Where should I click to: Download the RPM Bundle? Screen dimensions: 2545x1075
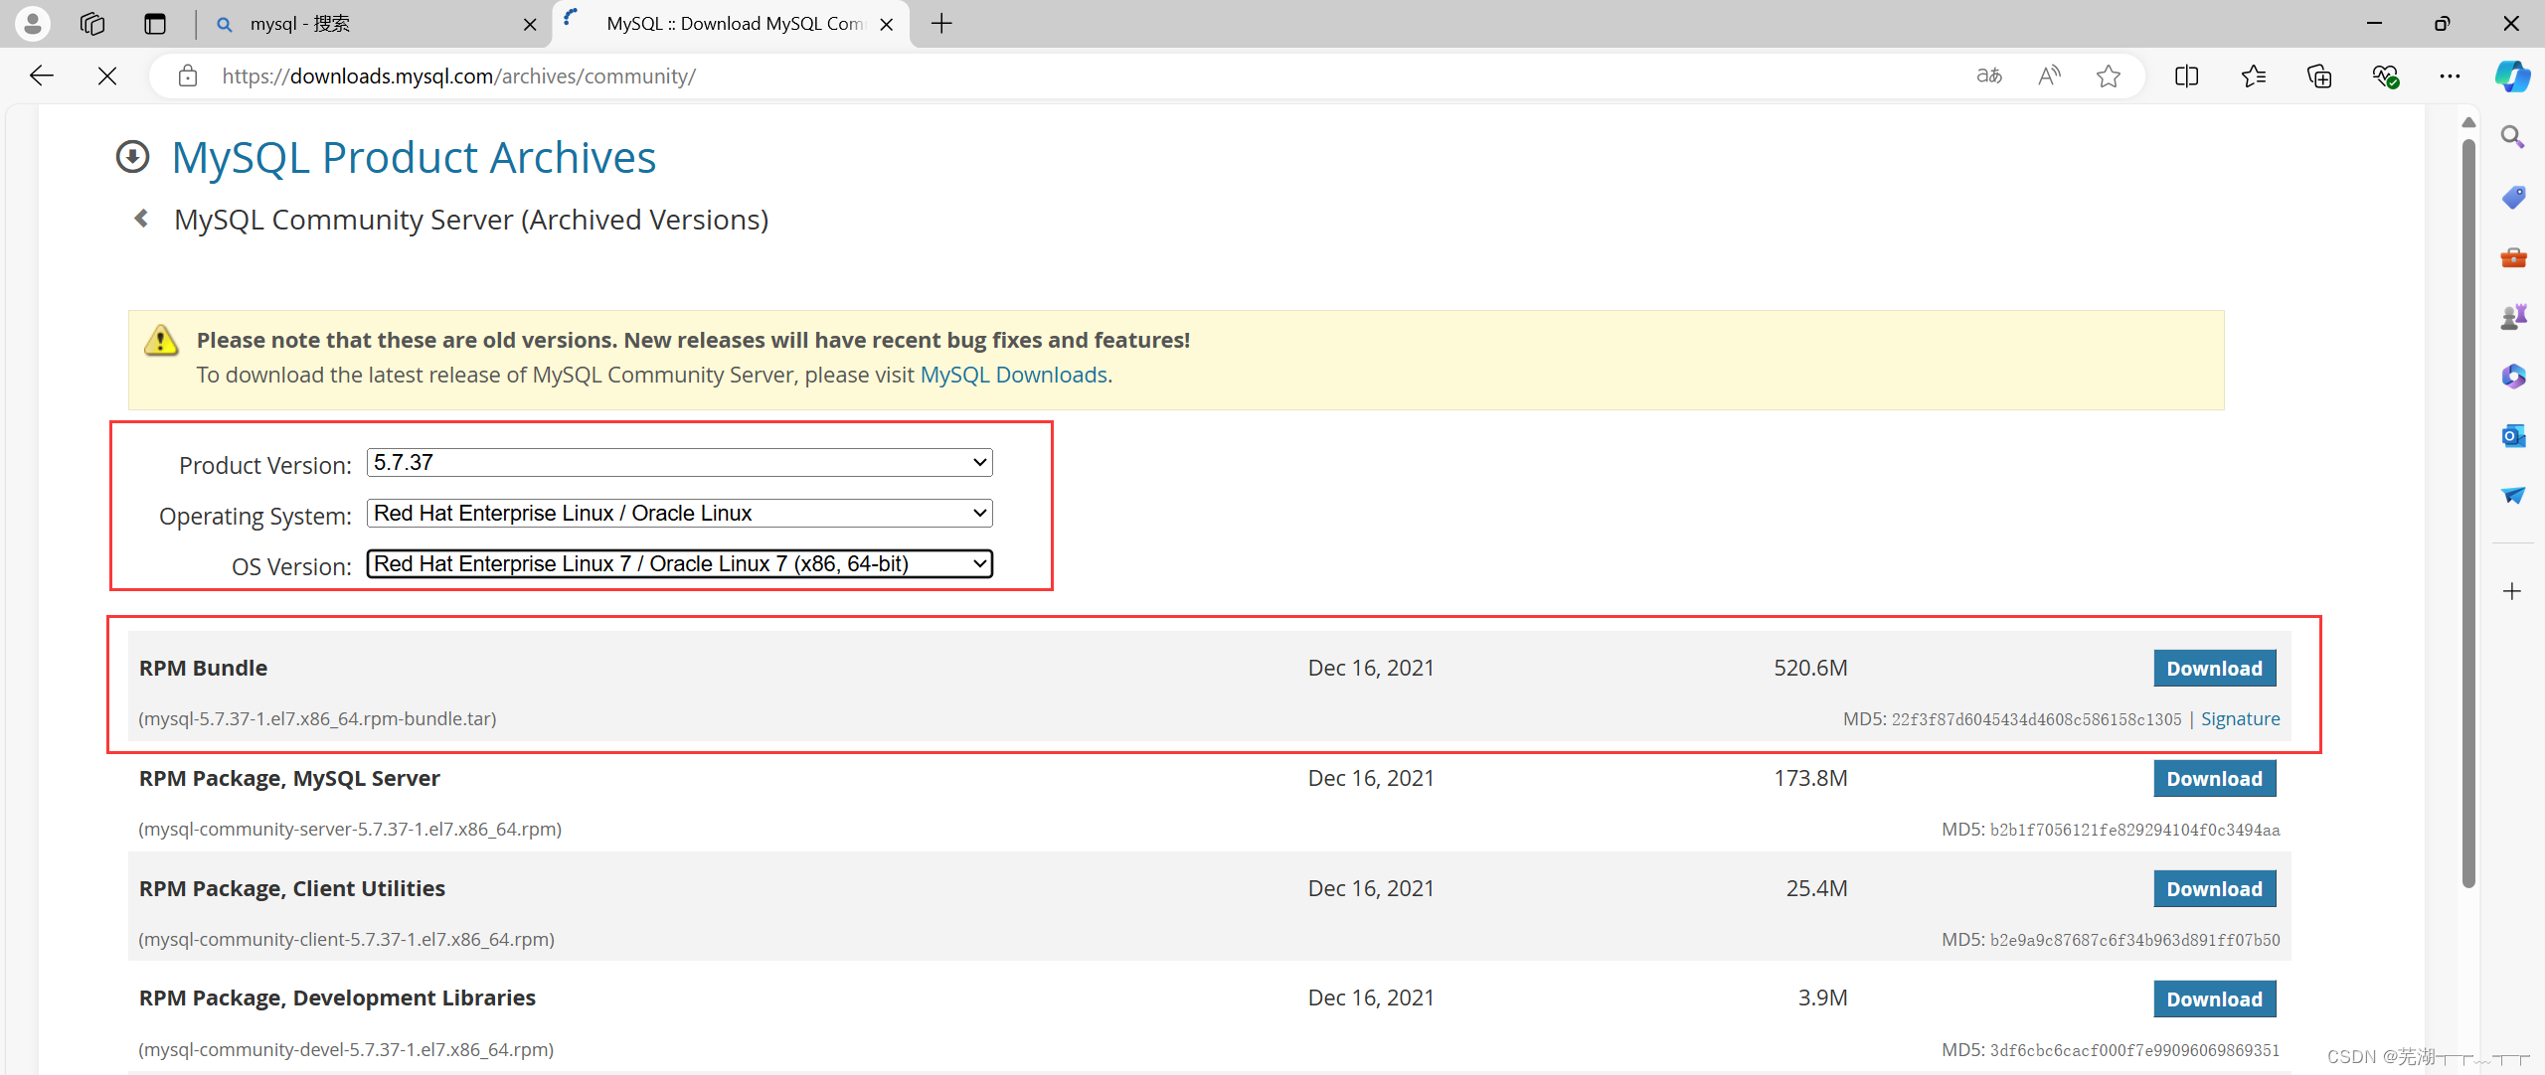point(2215,669)
